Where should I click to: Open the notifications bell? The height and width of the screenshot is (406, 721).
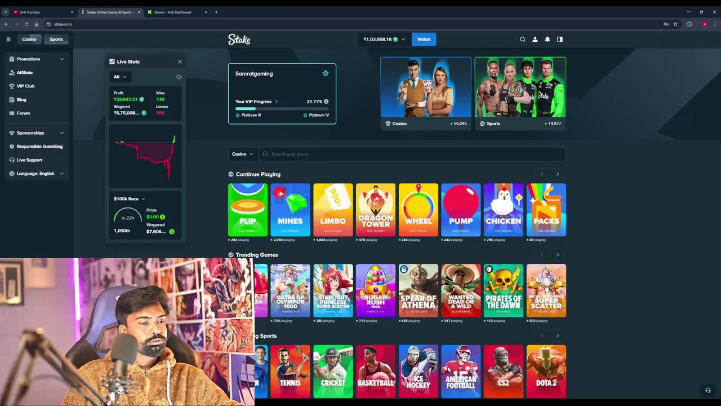(x=547, y=39)
